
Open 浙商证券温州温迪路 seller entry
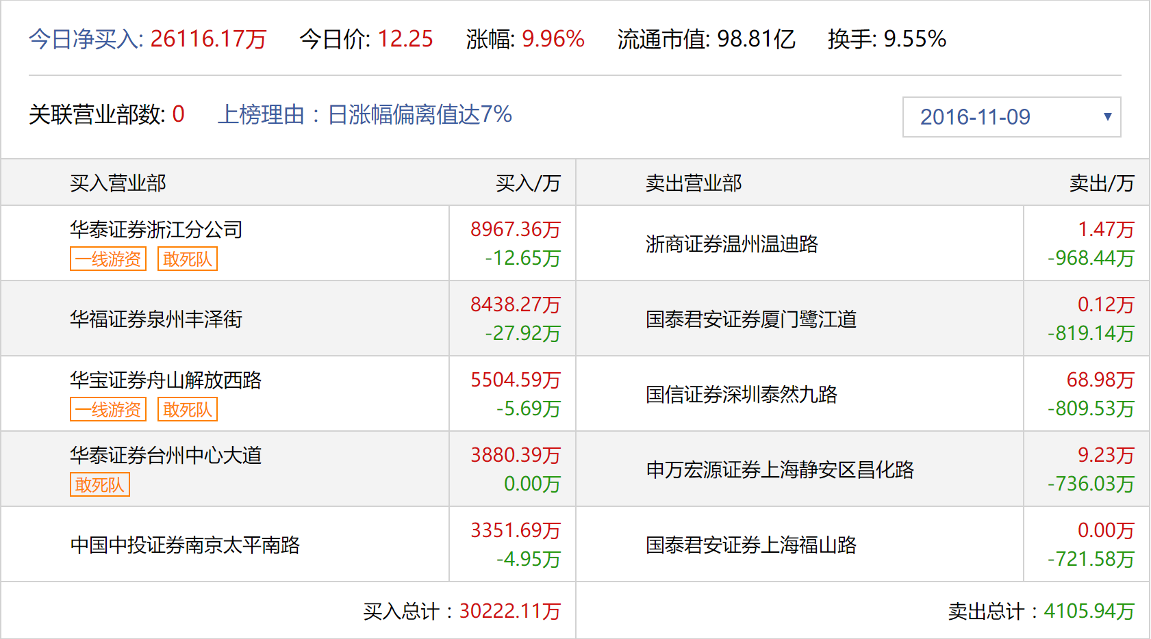pos(732,244)
